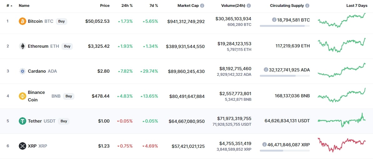Click the Cardano logo icon
Screen dimensions: 373x160
point(22,71)
